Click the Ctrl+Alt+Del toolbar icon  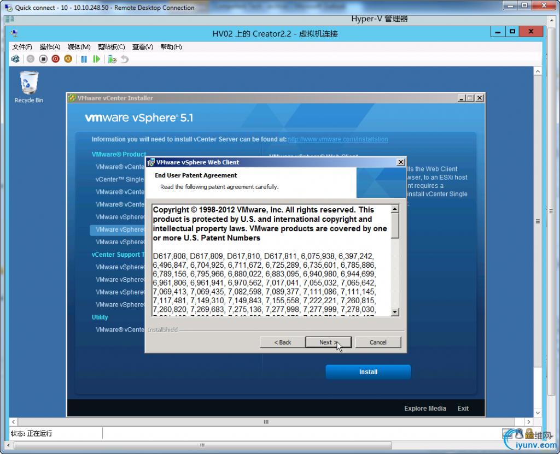coord(15,59)
